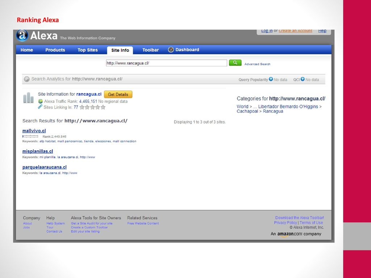Open the Help link in header
This screenshot has width=371, height=278.
[x=322, y=31]
